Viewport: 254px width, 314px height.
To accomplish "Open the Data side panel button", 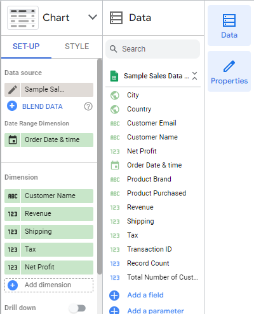I will (x=229, y=25).
